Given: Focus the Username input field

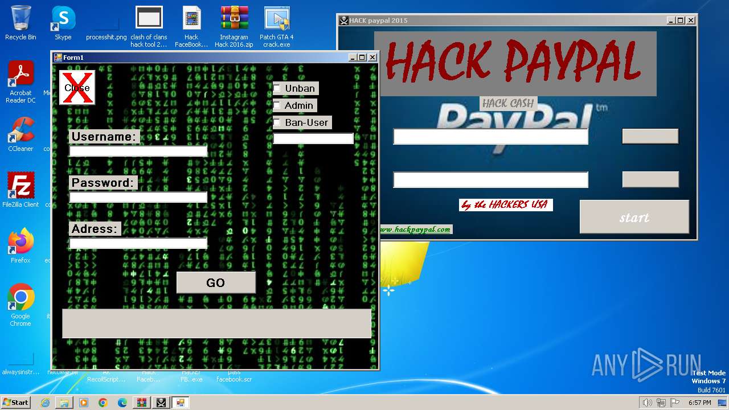Looking at the screenshot, I should 138,151.
